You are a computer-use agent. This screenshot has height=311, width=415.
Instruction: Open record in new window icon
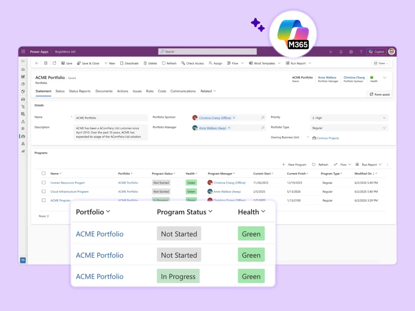coord(54,63)
